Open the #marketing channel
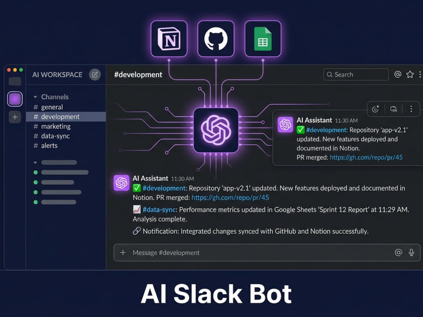The width and height of the screenshot is (423, 317). pos(66,126)
